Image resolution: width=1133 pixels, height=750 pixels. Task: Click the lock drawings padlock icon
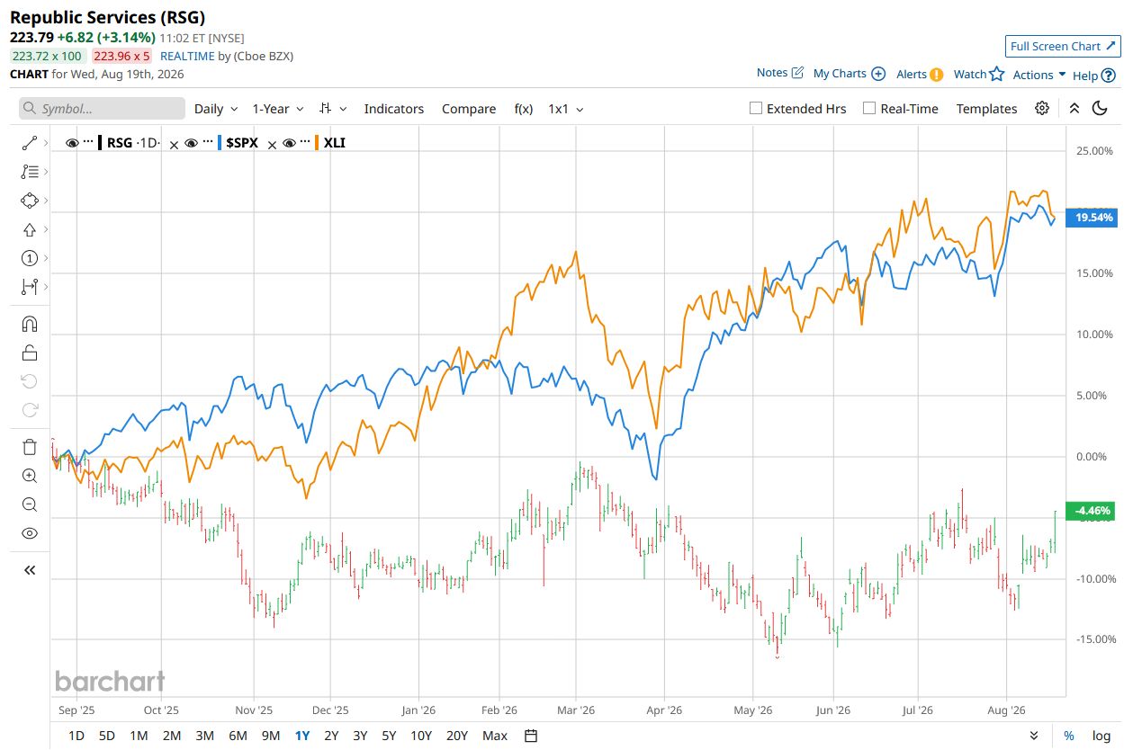pyautogui.click(x=29, y=353)
